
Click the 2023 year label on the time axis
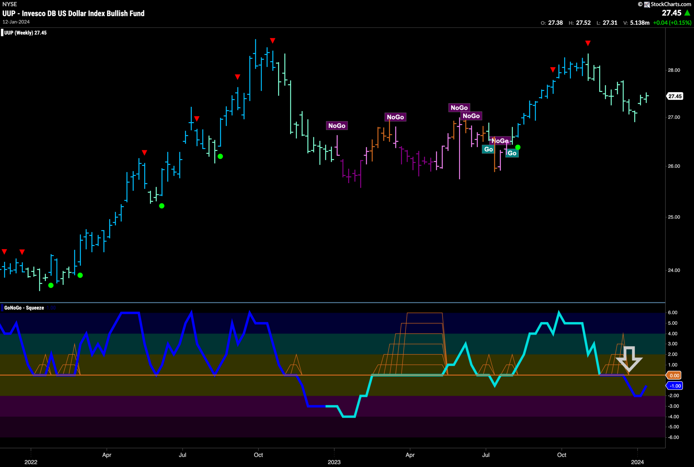pyautogui.click(x=334, y=462)
